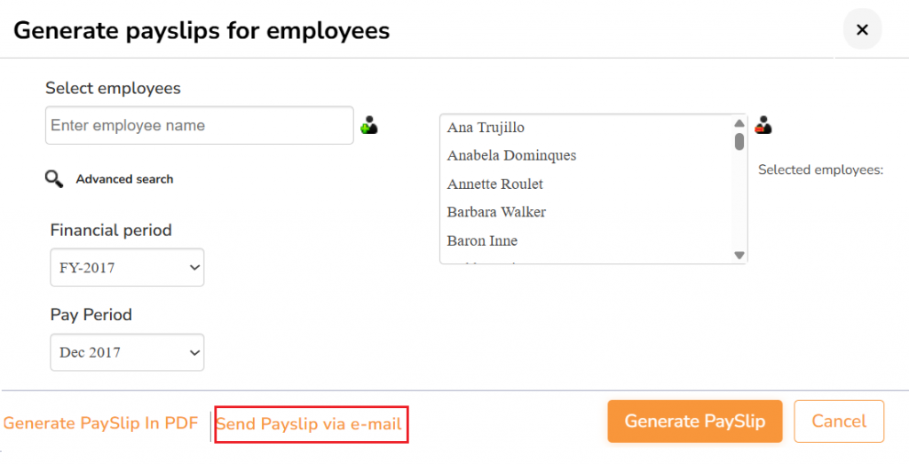Click Send Payslip via e-mail link

tap(309, 424)
